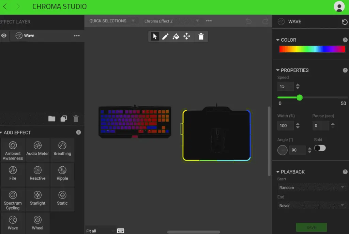Activate the move tool
Screen dimensions: 349x234
(x=186, y=36)
